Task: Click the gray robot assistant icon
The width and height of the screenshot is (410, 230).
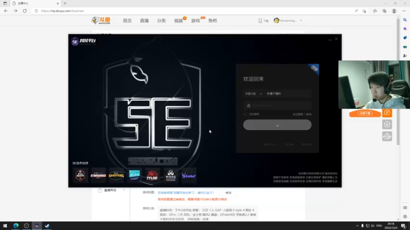Action: [387, 136]
